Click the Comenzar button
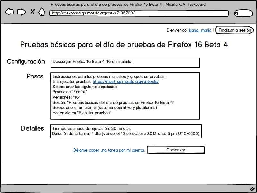This screenshot has height=193, width=257. 176,150
